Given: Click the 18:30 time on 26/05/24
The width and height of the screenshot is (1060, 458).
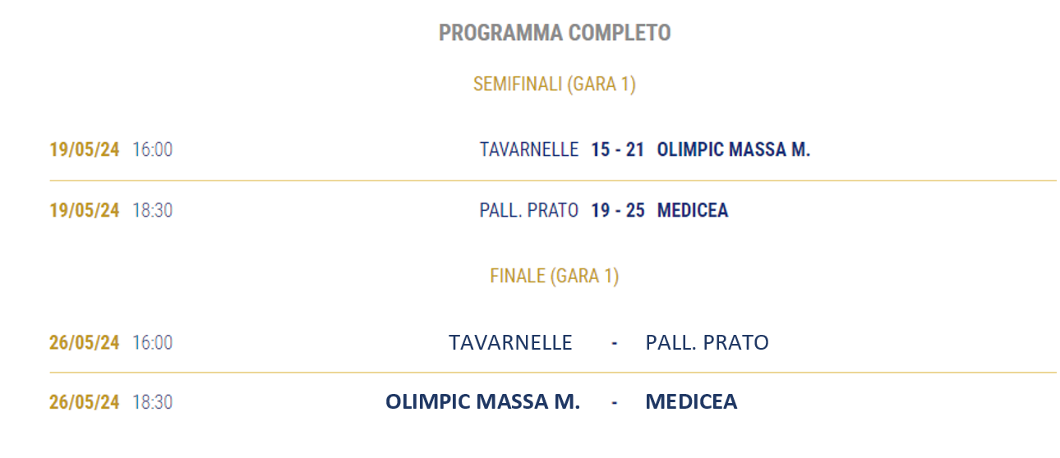Looking at the screenshot, I should point(153,402).
